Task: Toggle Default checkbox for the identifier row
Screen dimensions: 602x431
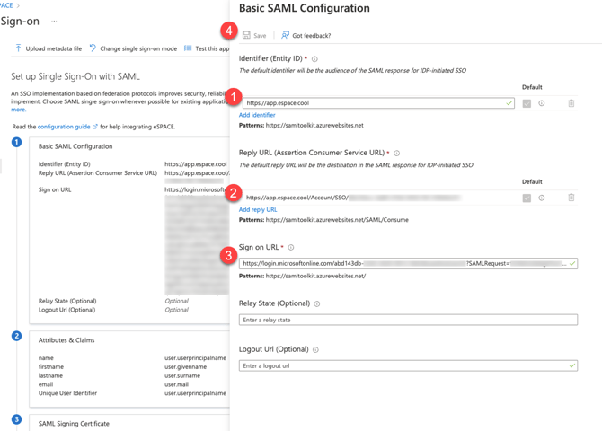Action: [527, 103]
